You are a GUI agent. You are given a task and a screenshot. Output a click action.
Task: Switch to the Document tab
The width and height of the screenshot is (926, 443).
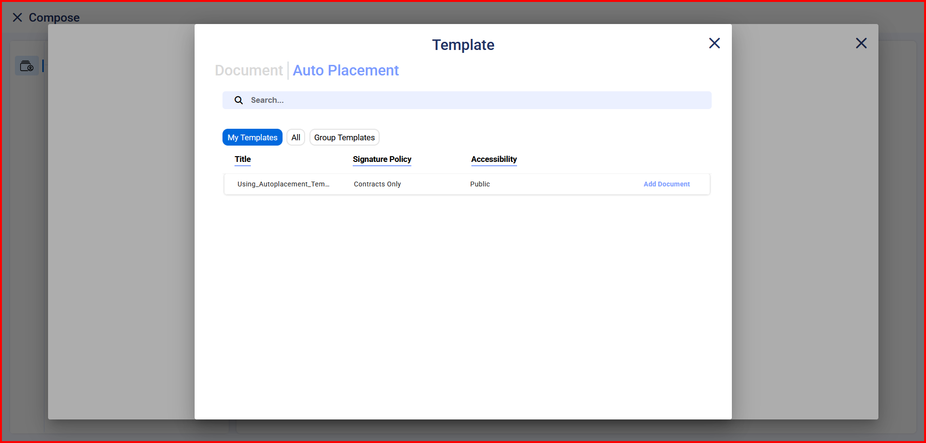248,71
